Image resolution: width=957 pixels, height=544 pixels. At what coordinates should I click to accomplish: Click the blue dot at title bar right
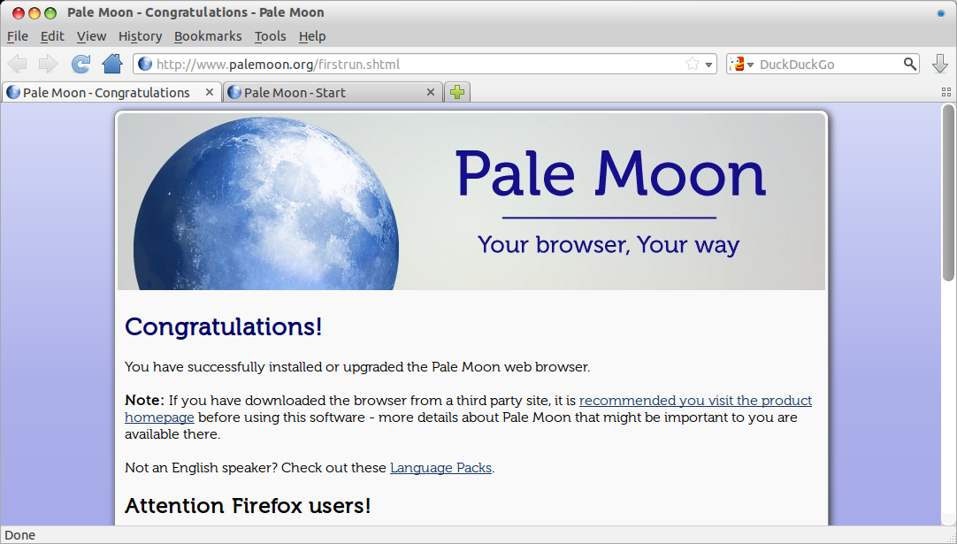click(940, 12)
